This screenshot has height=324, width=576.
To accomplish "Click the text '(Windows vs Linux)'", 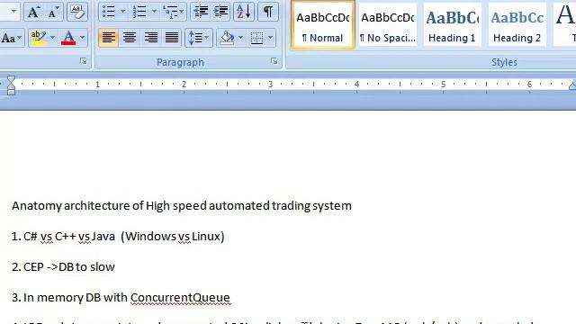I will (x=172, y=236).
